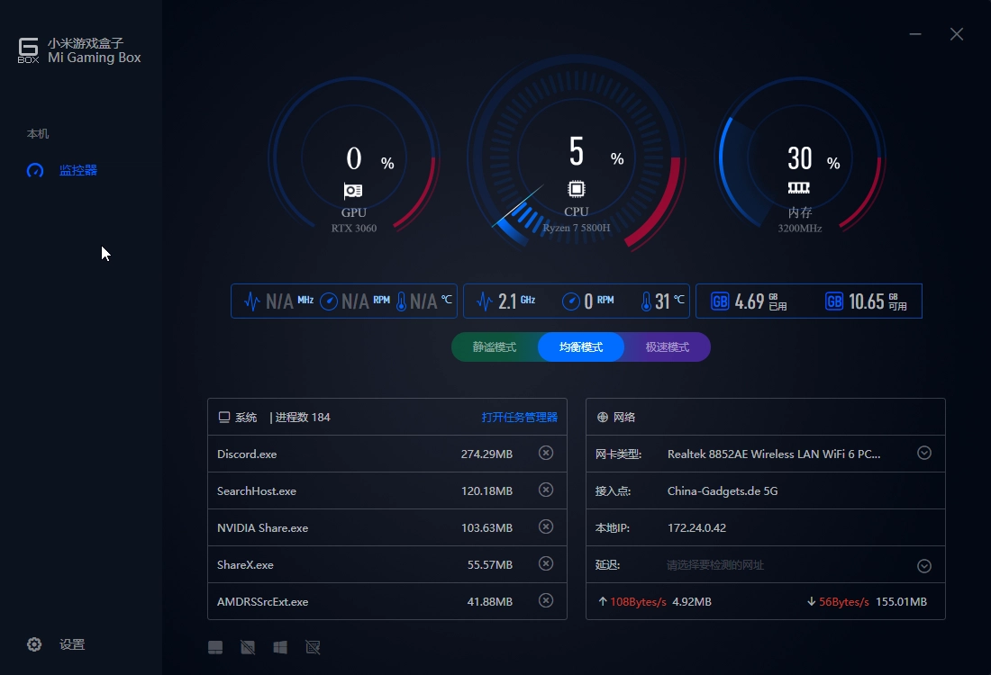Select the ShareX.exe process name
The image size is (991, 675).
pyautogui.click(x=245, y=565)
